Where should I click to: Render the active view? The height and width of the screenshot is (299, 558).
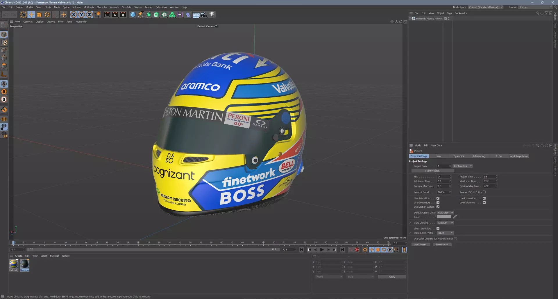pos(107,15)
